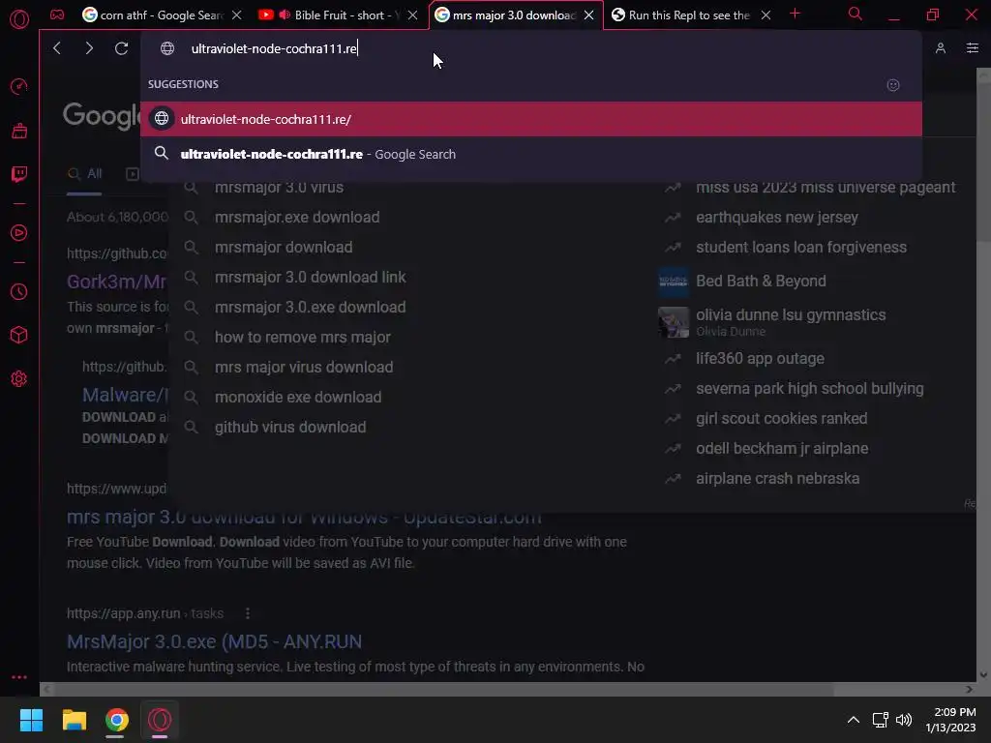This screenshot has height=743, width=991.
Task: Switch to Run this Repl tab
Action: click(689, 15)
